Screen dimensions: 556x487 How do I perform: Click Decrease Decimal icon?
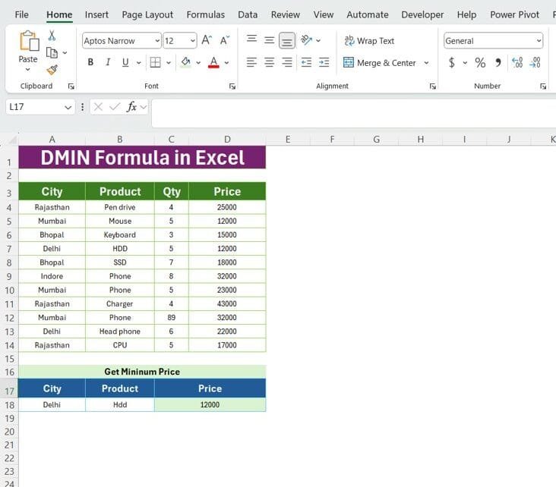pyautogui.click(x=535, y=63)
